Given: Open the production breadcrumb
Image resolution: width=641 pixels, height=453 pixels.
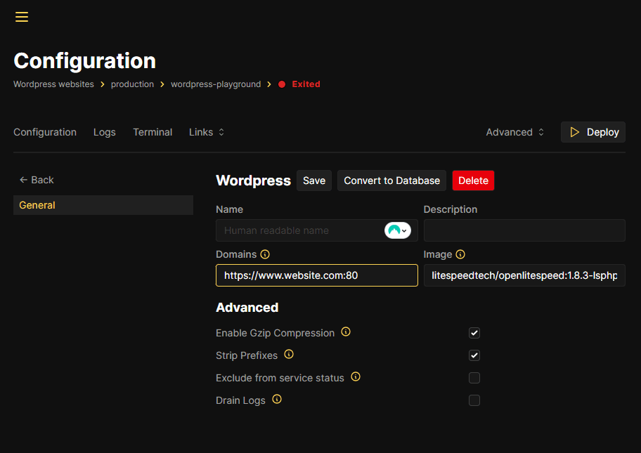Looking at the screenshot, I should click(x=132, y=84).
